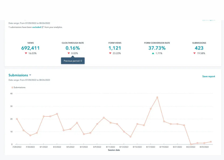Click the highest peak data point on chart
The height and width of the screenshot is (160, 224).
click(157, 97)
